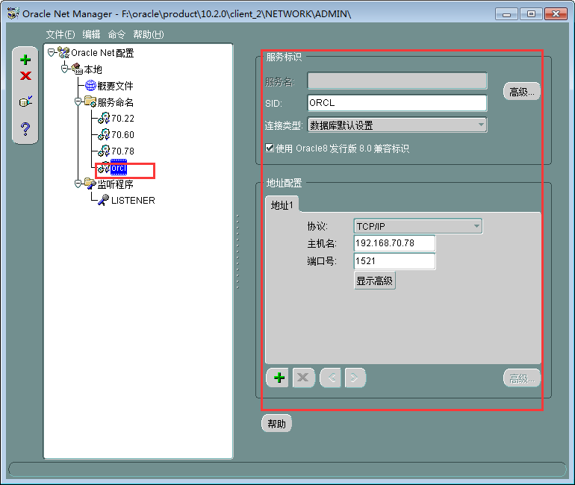The width and height of the screenshot is (575, 485).
Task: Select the 70.78 tree entry text
Action: click(x=123, y=151)
